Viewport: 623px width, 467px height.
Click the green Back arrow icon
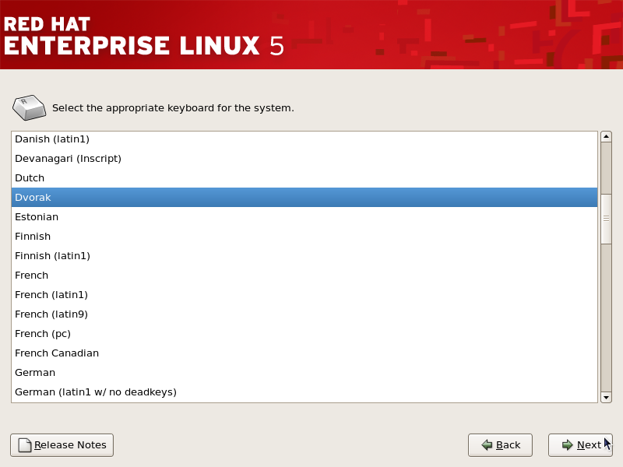487,444
